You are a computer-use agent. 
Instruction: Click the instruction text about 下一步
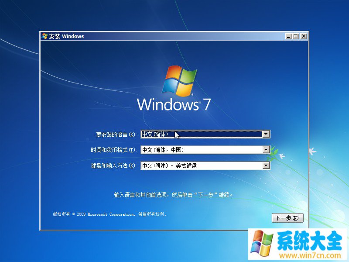(173, 195)
